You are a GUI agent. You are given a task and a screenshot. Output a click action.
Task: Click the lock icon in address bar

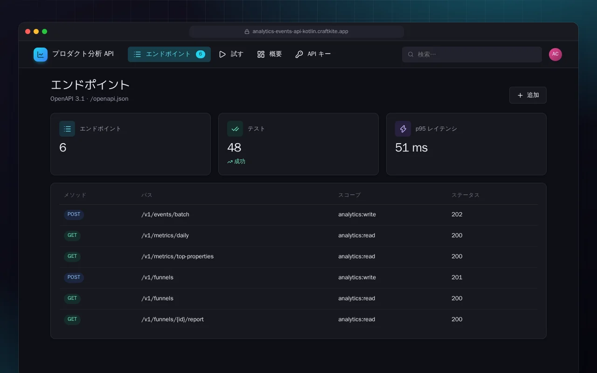pos(247,32)
